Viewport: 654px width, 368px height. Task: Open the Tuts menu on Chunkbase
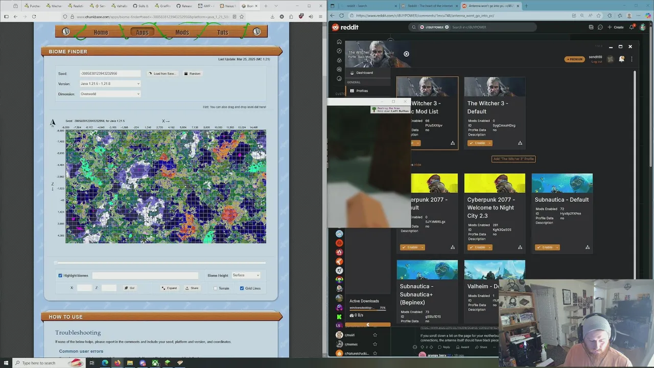(x=223, y=32)
